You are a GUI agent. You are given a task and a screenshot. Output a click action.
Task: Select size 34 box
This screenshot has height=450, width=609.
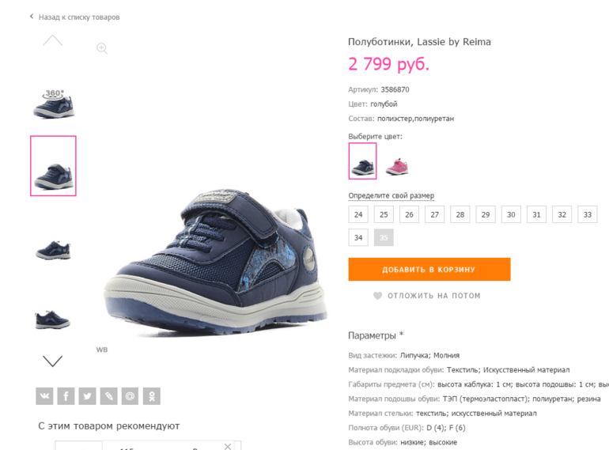(x=358, y=237)
